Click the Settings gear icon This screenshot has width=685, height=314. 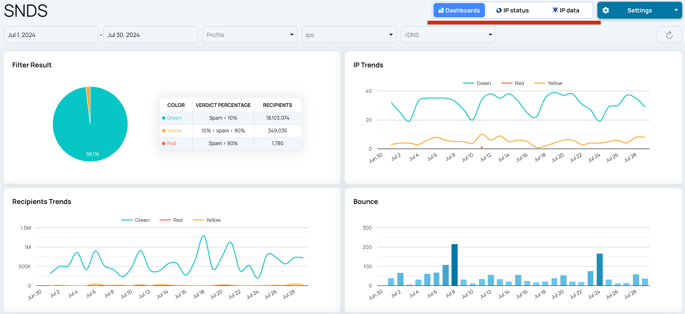606,10
